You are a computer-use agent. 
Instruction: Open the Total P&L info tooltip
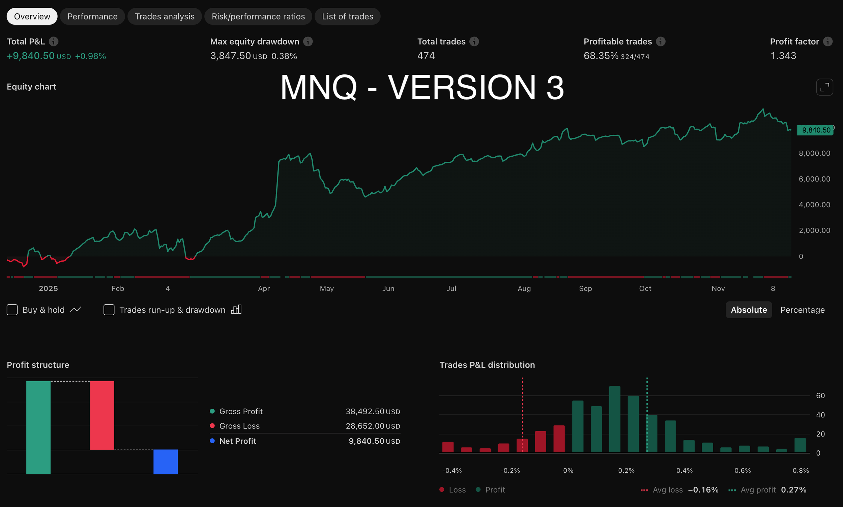point(53,41)
